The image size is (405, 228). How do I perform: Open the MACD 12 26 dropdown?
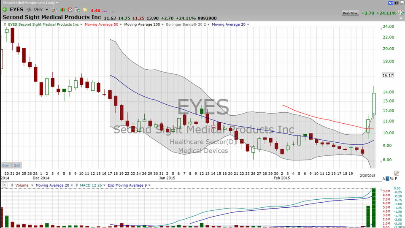point(104,185)
